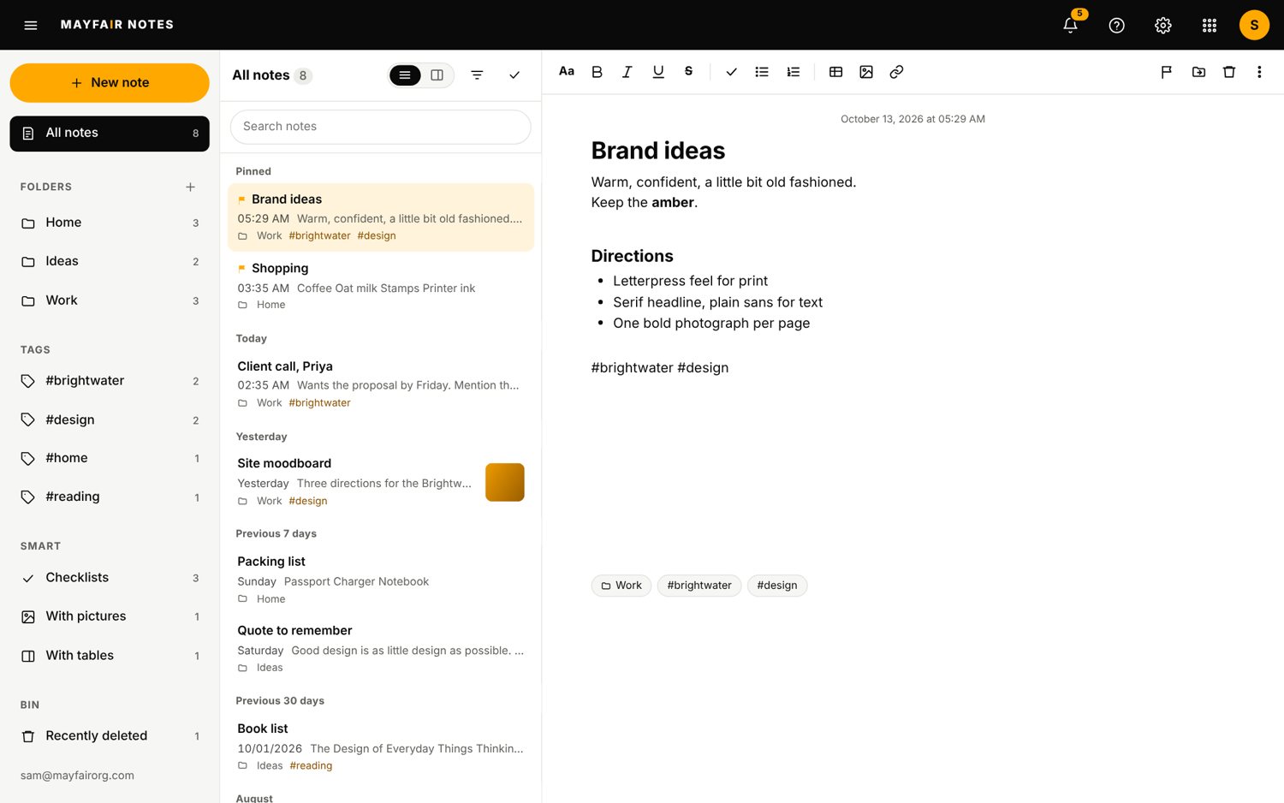Screen dimensions: 1284x803
Task: Insert a bulleted list
Action: coord(762,72)
